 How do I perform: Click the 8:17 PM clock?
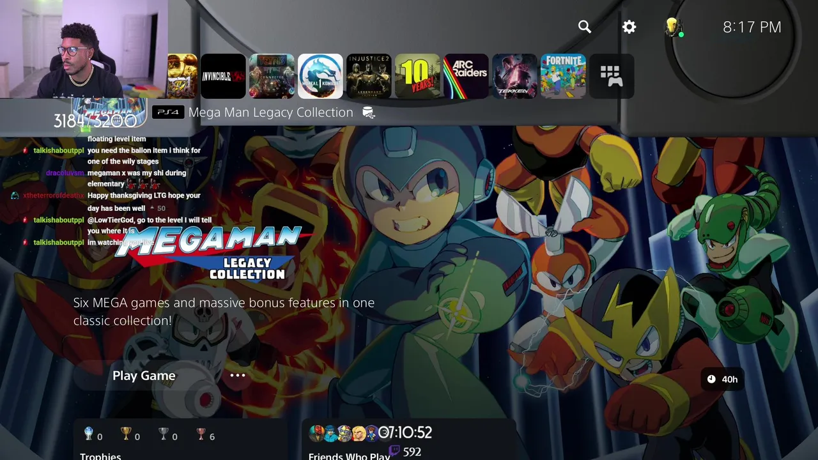pyautogui.click(x=752, y=27)
